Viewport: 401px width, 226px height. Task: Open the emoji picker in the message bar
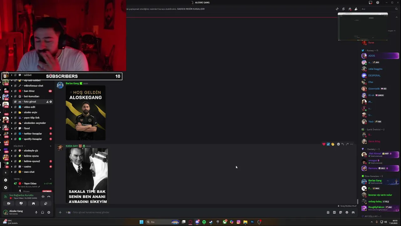(347, 213)
